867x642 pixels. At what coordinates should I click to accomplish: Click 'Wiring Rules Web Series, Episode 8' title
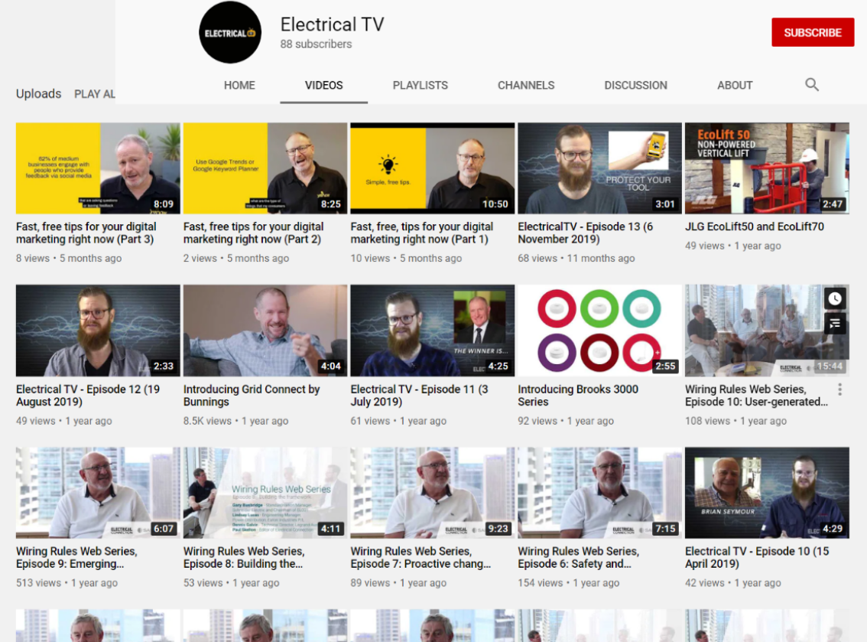[244, 557]
